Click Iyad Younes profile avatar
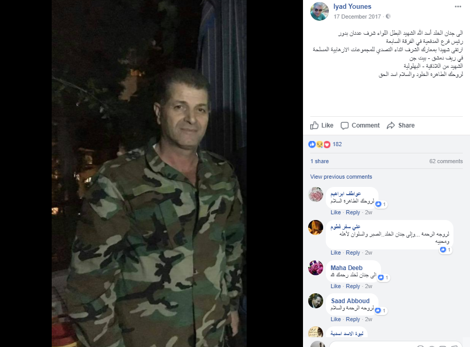Screen dimensions: 470x347 click(319, 11)
